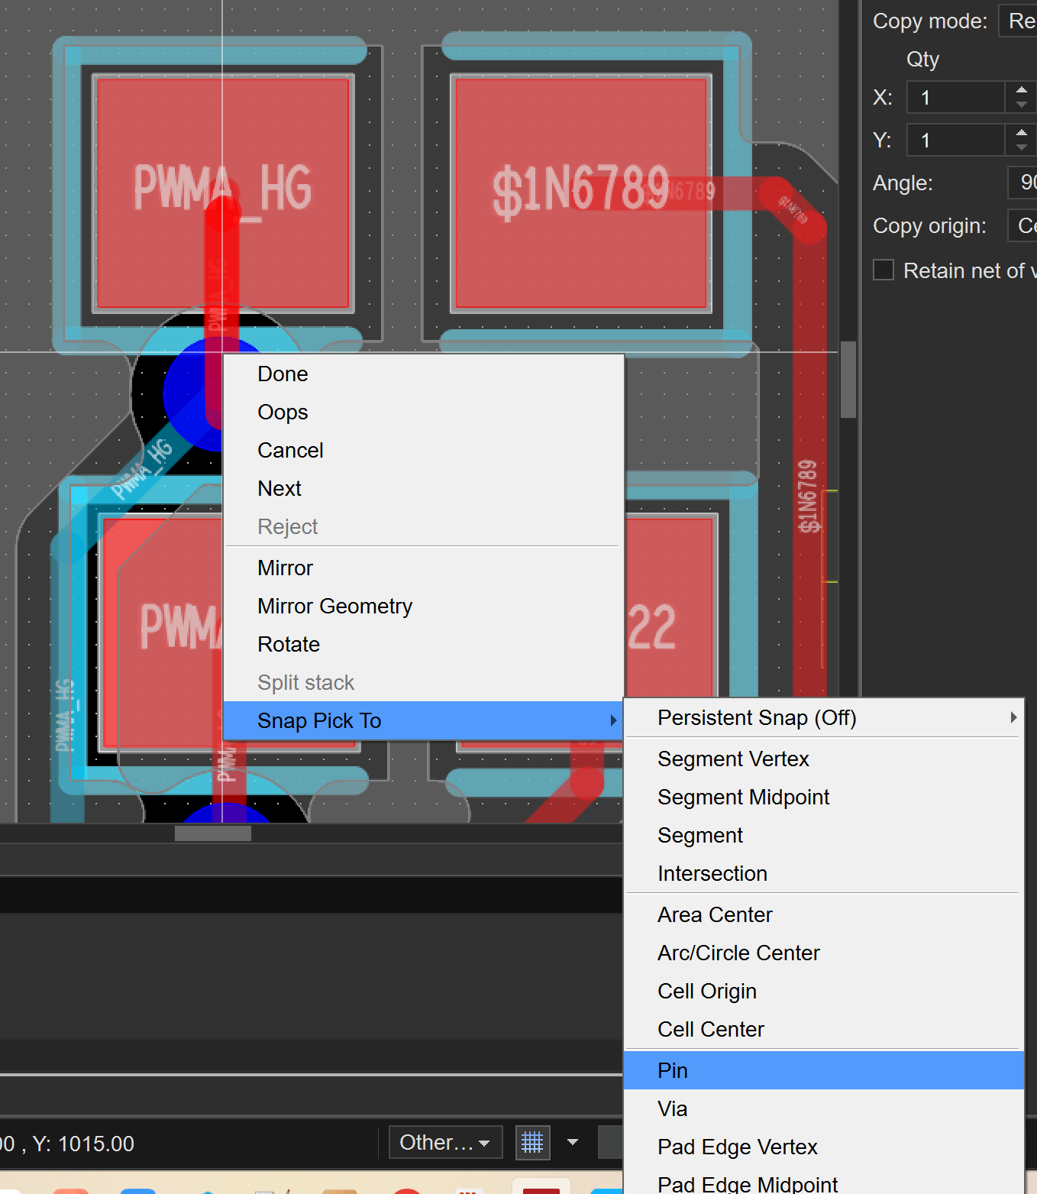Select Via in the snap submenu

673,1109
